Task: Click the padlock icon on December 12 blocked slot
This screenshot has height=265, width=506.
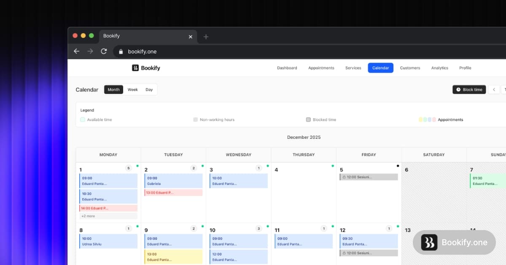Action: (345, 253)
